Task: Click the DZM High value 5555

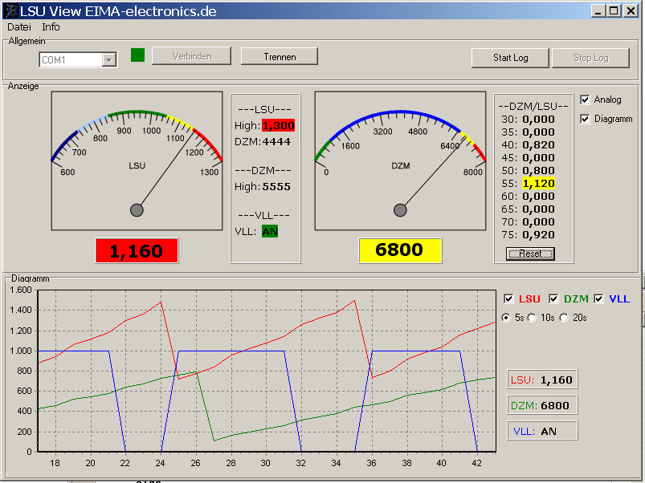Action: pyautogui.click(x=276, y=187)
